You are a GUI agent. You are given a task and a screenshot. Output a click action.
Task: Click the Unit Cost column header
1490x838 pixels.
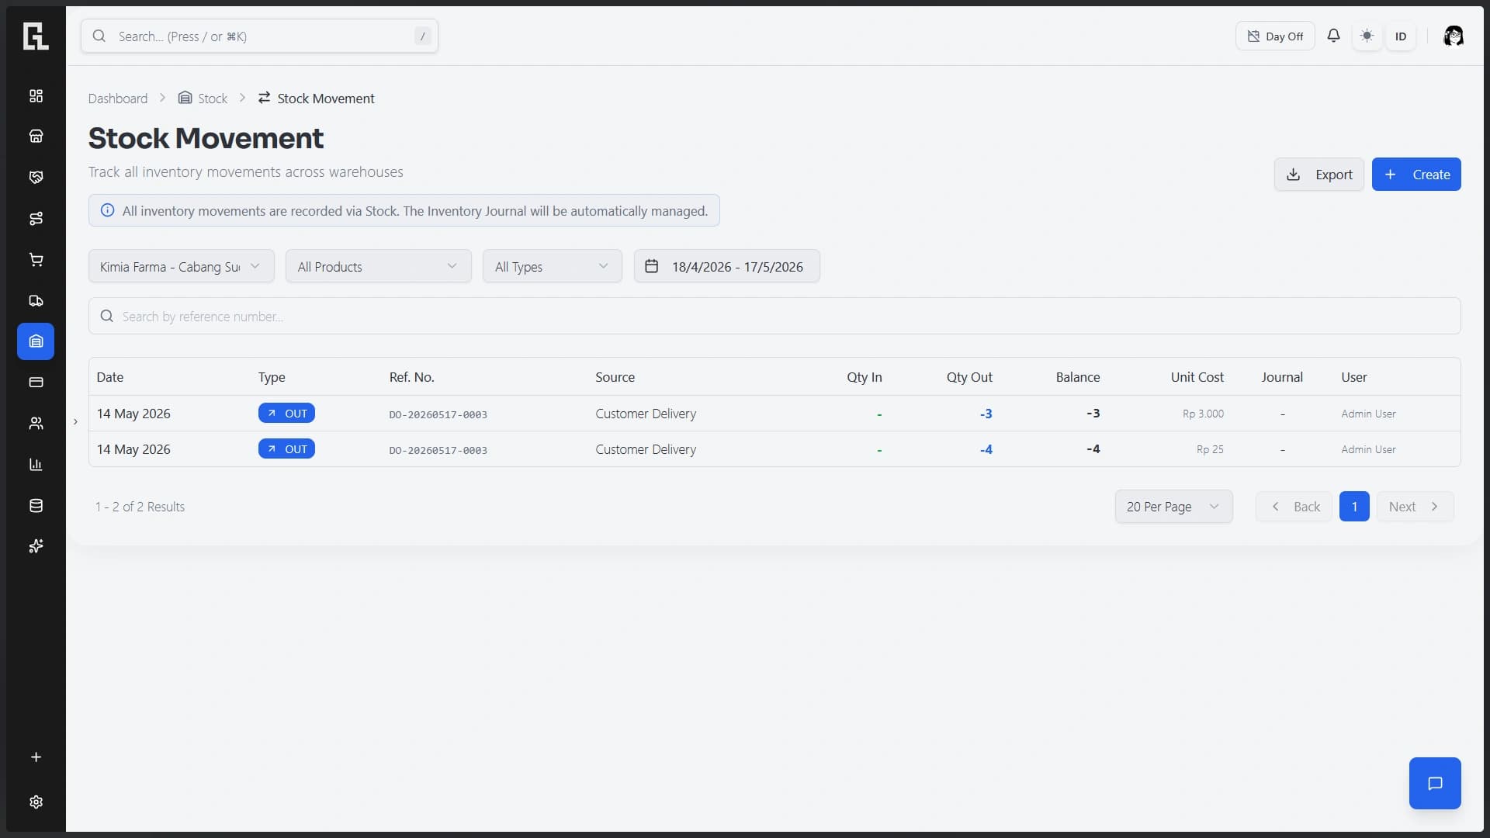[1197, 377]
